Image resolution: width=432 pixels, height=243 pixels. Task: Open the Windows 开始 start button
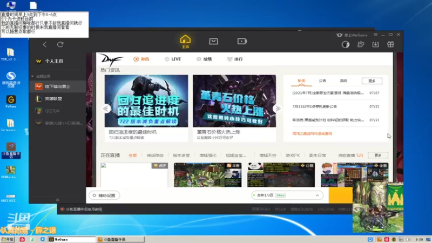coord(8,239)
